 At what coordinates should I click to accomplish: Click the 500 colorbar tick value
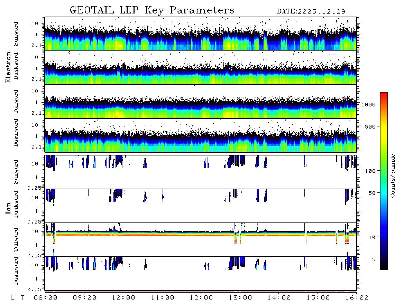click(370, 126)
